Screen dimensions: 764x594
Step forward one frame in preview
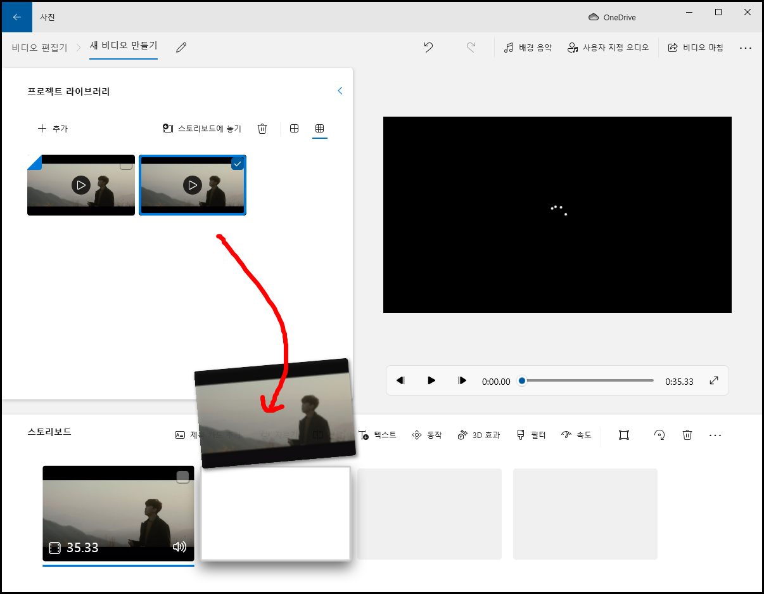[x=462, y=380]
